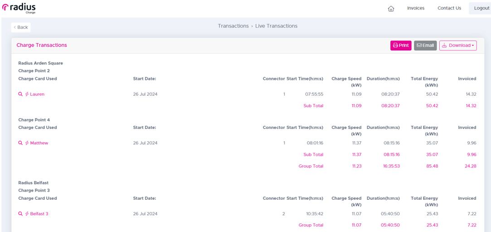Image resolution: width=491 pixels, height=232 pixels.
Task: Click the magnifier icon beside Matthew
Action: (20, 143)
